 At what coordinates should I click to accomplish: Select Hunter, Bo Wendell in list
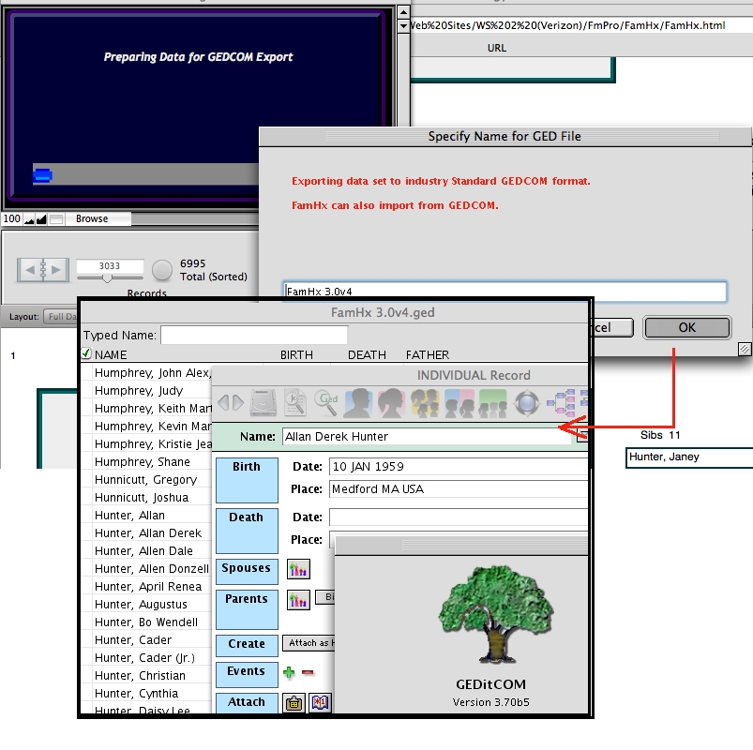point(148,622)
